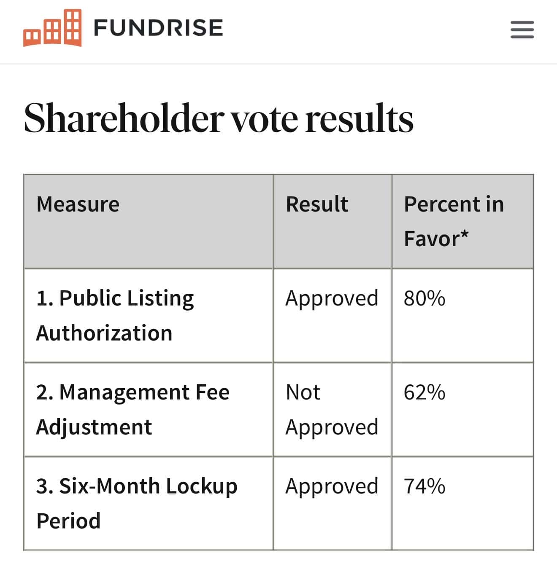Select the 'Not Approved' result cell

(331, 409)
